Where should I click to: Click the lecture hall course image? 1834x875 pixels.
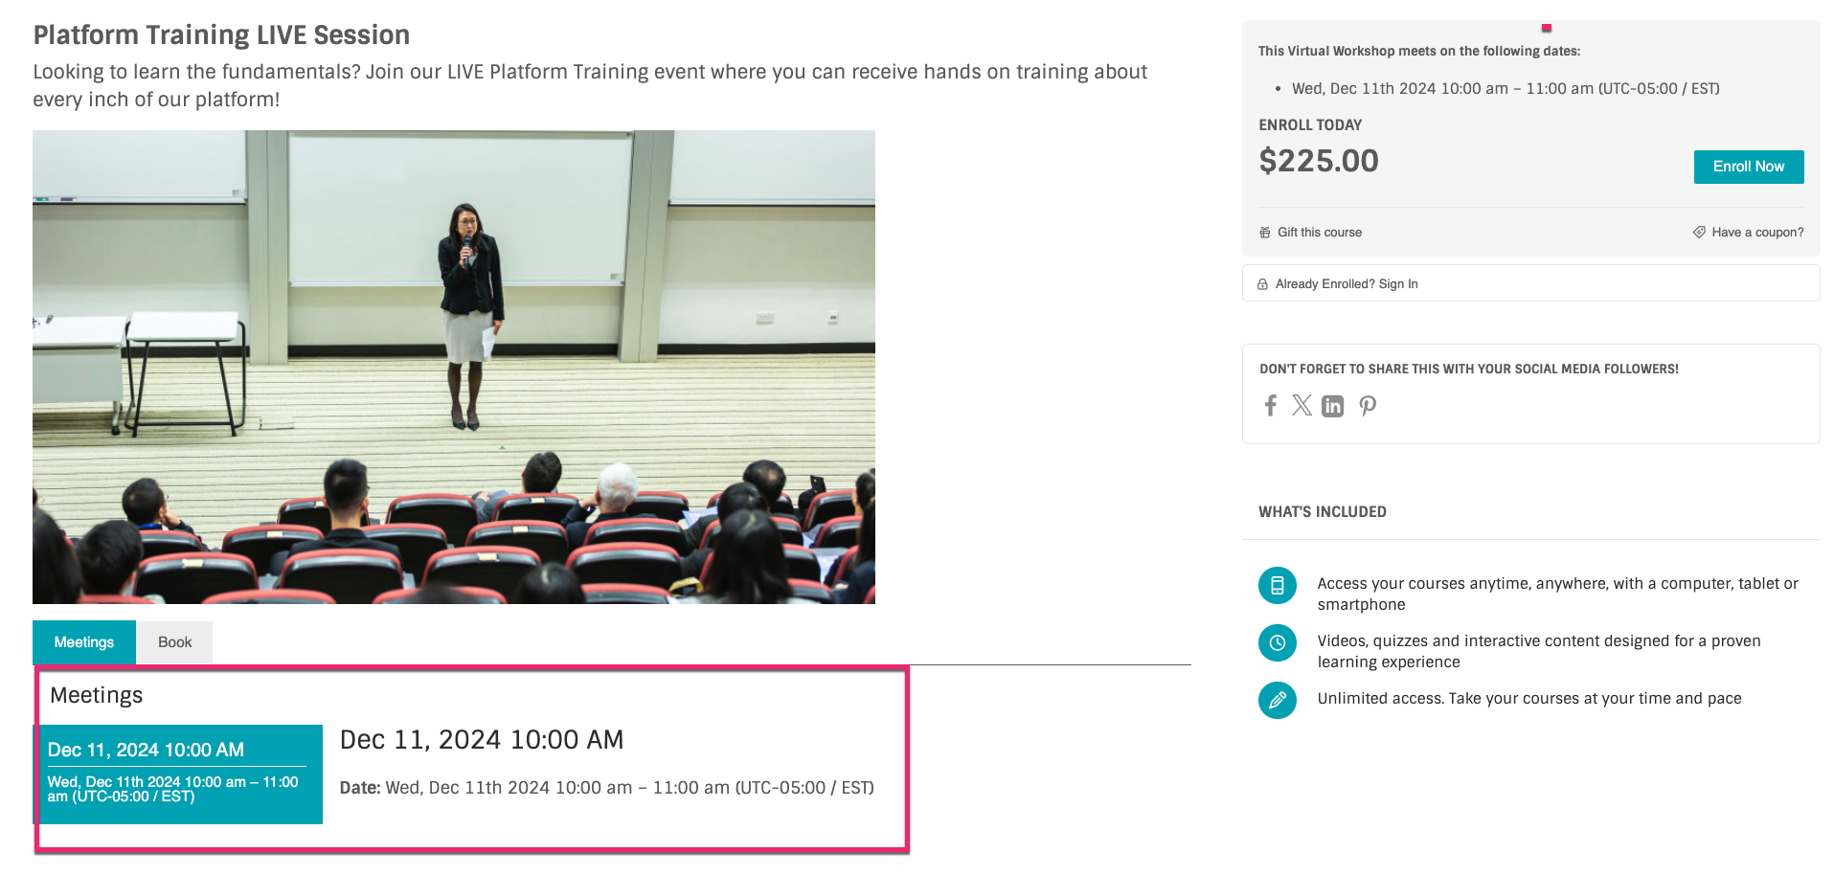tap(454, 367)
